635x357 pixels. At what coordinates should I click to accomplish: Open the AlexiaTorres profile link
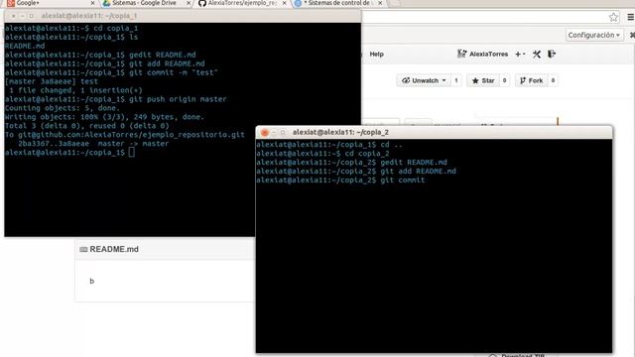488,54
